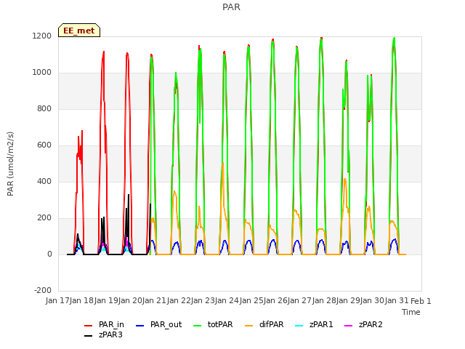Click the Feb 1 x-axis tick label
465x349 pixels.
point(421,301)
